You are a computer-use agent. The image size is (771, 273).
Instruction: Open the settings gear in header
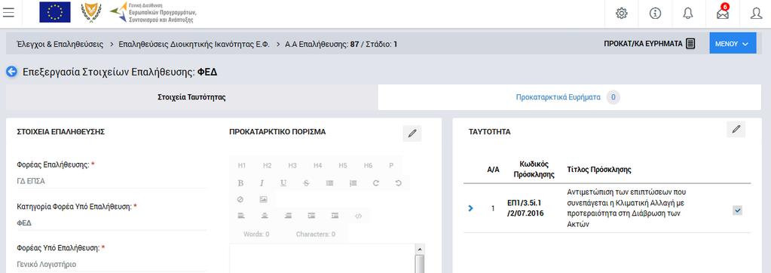622,14
